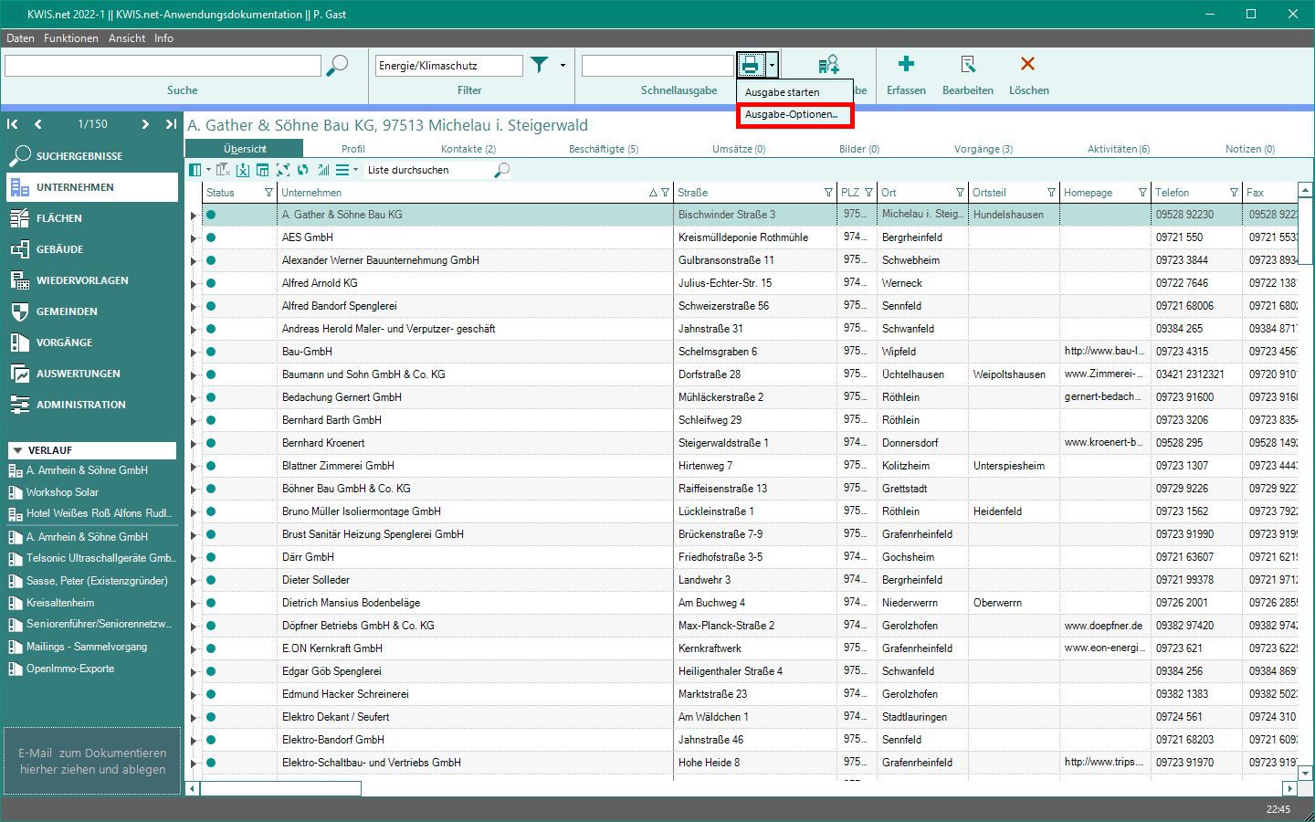Image resolution: width=1315 pixels, height=822 pixels.
Task: Open filter on Straße column header
Action: (x=829, y=193)
